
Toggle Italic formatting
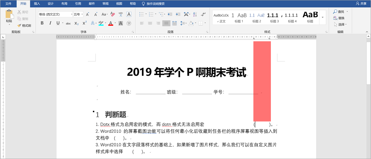(x=50, y=23)
